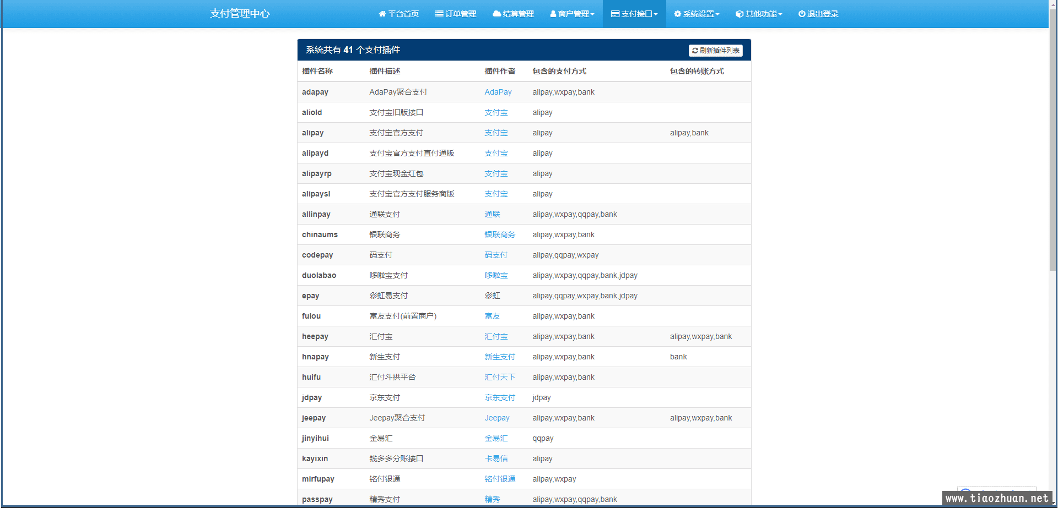Click the 支付宝官方支付服务商版 description
Viewport: 1058px width, 508px height.
[412, 194]
